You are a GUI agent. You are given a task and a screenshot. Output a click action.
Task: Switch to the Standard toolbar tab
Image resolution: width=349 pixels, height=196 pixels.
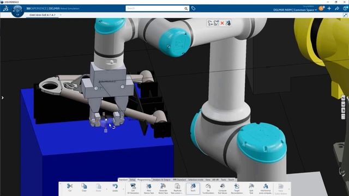123,180
